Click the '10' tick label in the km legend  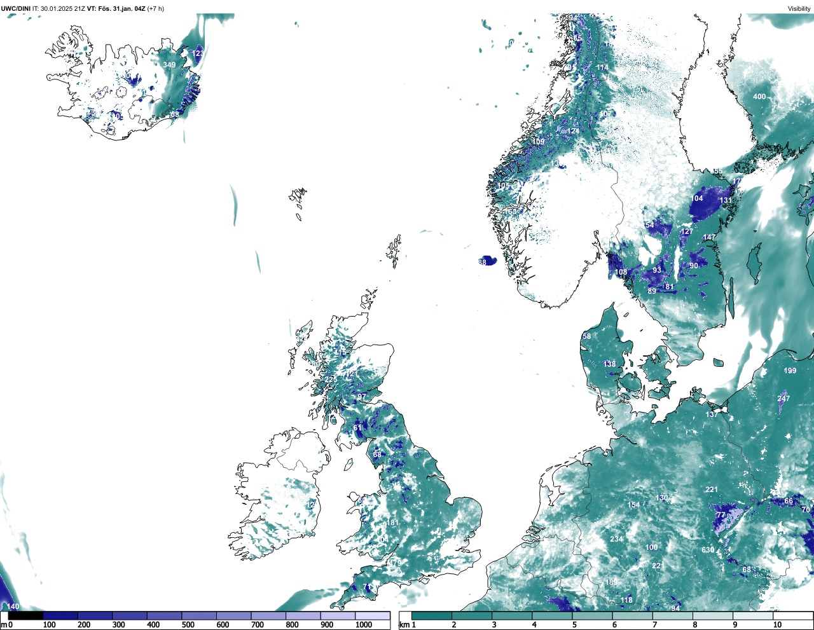point(777,625)
